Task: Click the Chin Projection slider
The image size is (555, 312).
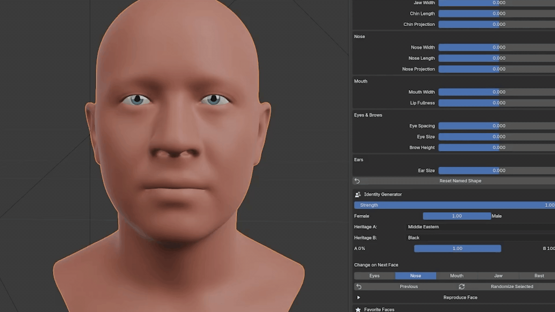Action: pyautogui.click(x=497, y=25)
